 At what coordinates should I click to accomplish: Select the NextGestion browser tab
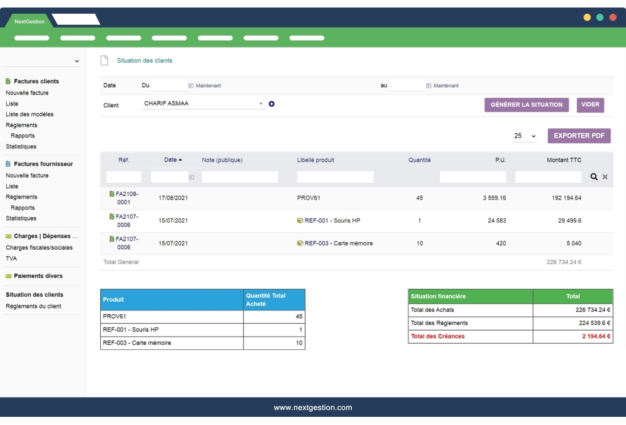point(29,21)
